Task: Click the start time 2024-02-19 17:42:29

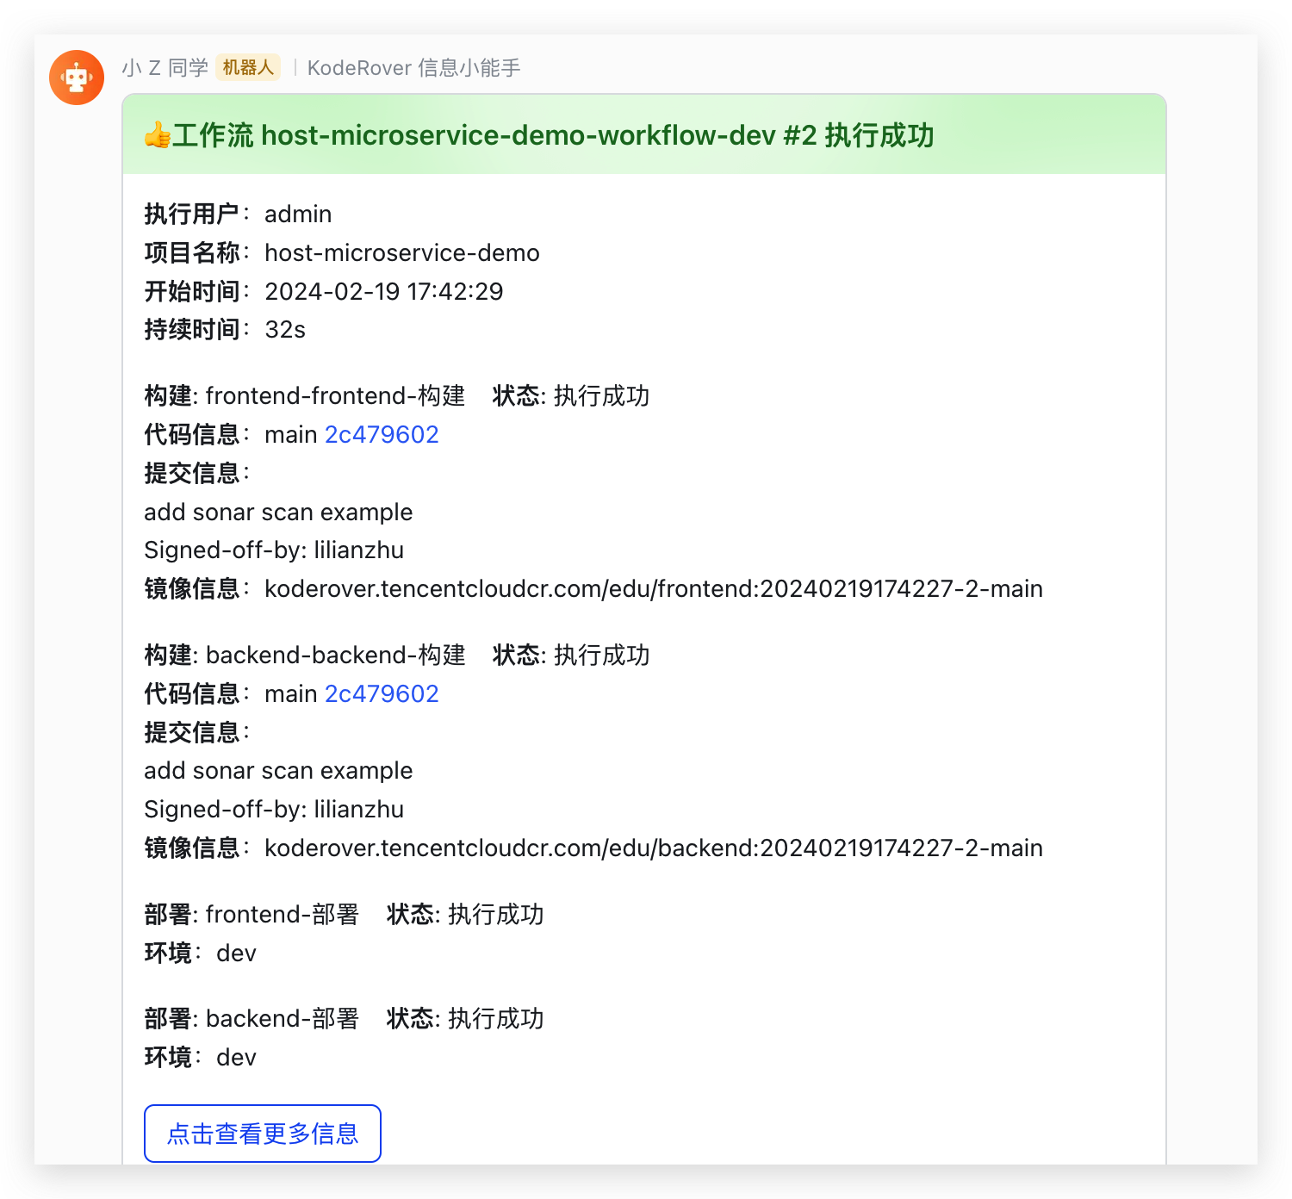Action: tap(383, 291)
